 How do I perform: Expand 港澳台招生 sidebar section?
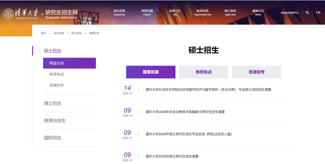[55, 120]
